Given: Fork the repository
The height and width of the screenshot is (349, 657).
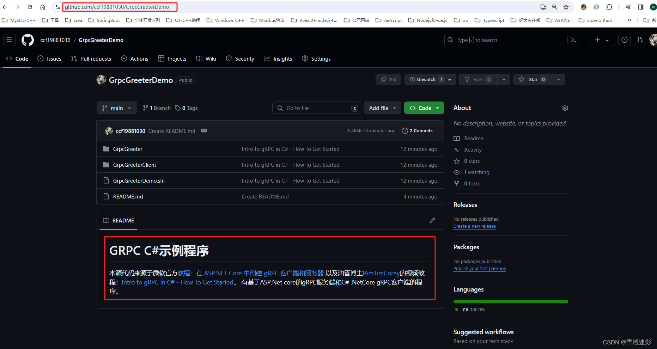Looking at the screenshot, I should (x=478, y=79).
